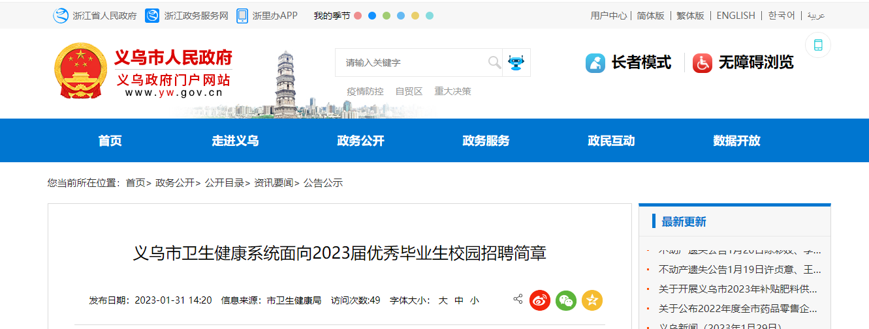869x329 pixels.
Task: Share article to QQ Zone star icon
Action: [592, 300]
